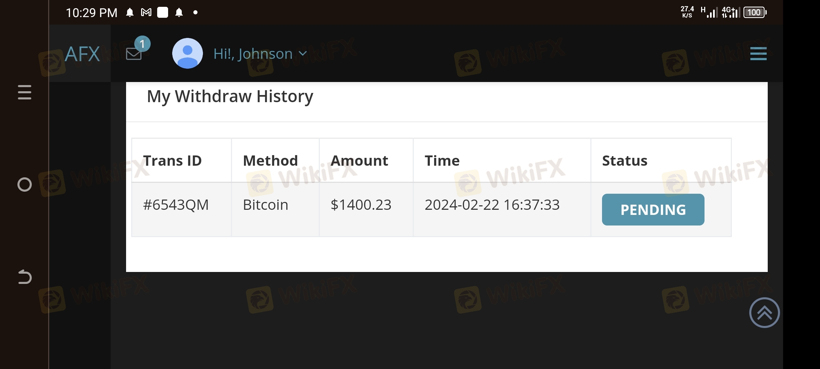Image resolution: width=820 pixels, height=369 pixels.
Task: Tap the Gmail notification icon in status bar
Action: (146, 13)
